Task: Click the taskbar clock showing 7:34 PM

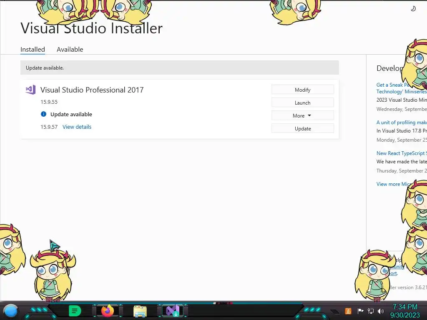Action: coord(405,311)
